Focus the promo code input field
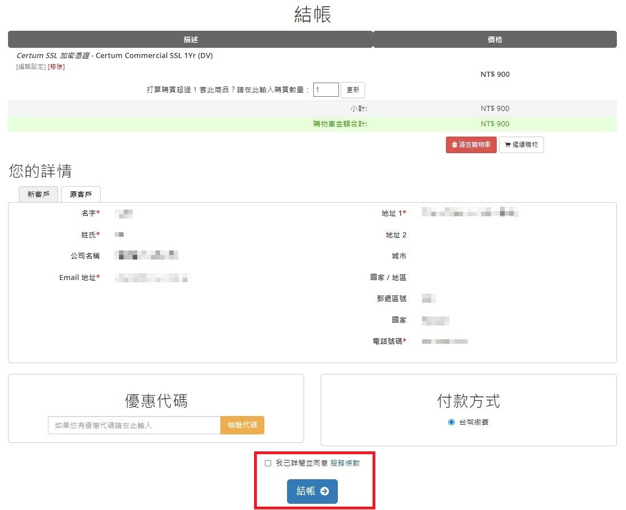 [134, 425]
